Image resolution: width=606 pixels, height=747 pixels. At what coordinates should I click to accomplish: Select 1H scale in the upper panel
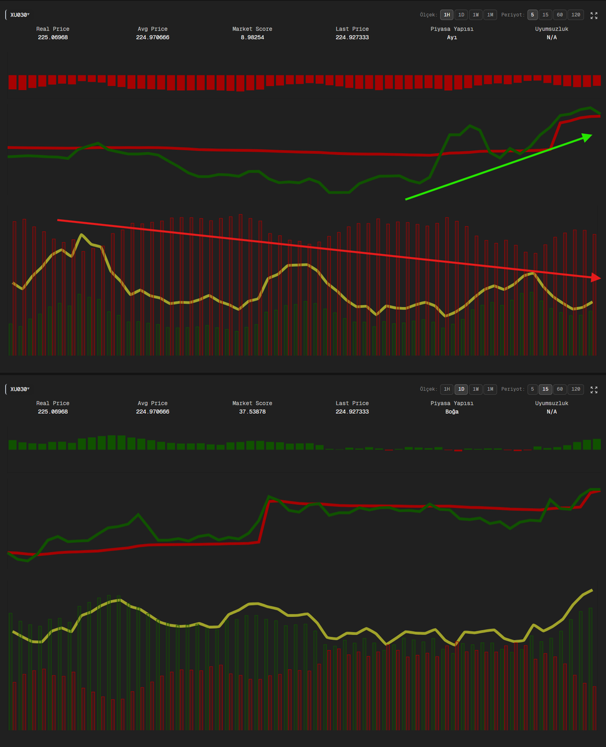[447, 14]
